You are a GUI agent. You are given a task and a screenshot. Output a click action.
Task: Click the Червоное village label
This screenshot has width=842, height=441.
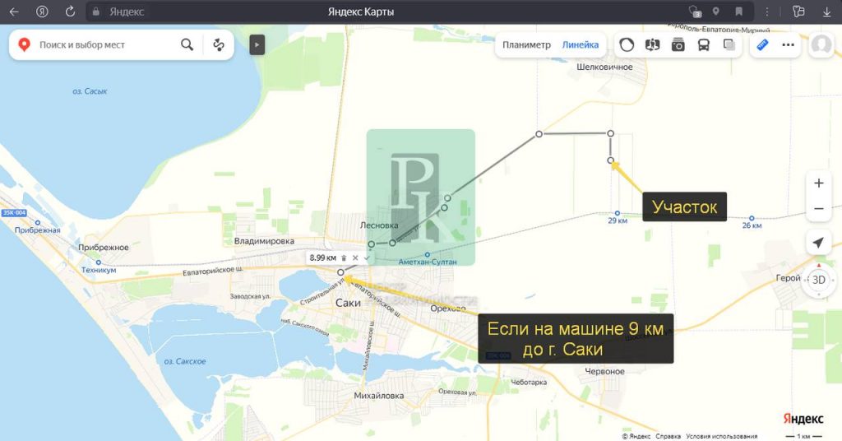pyautogui.click(x=604, y=371)
